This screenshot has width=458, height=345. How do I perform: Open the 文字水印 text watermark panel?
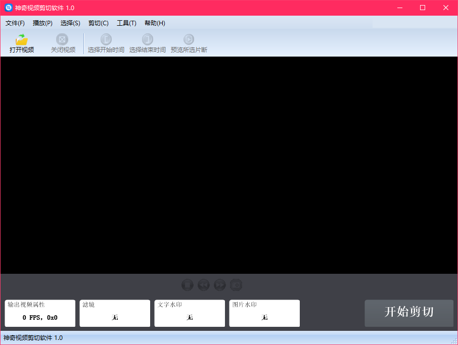click(190, 313)
